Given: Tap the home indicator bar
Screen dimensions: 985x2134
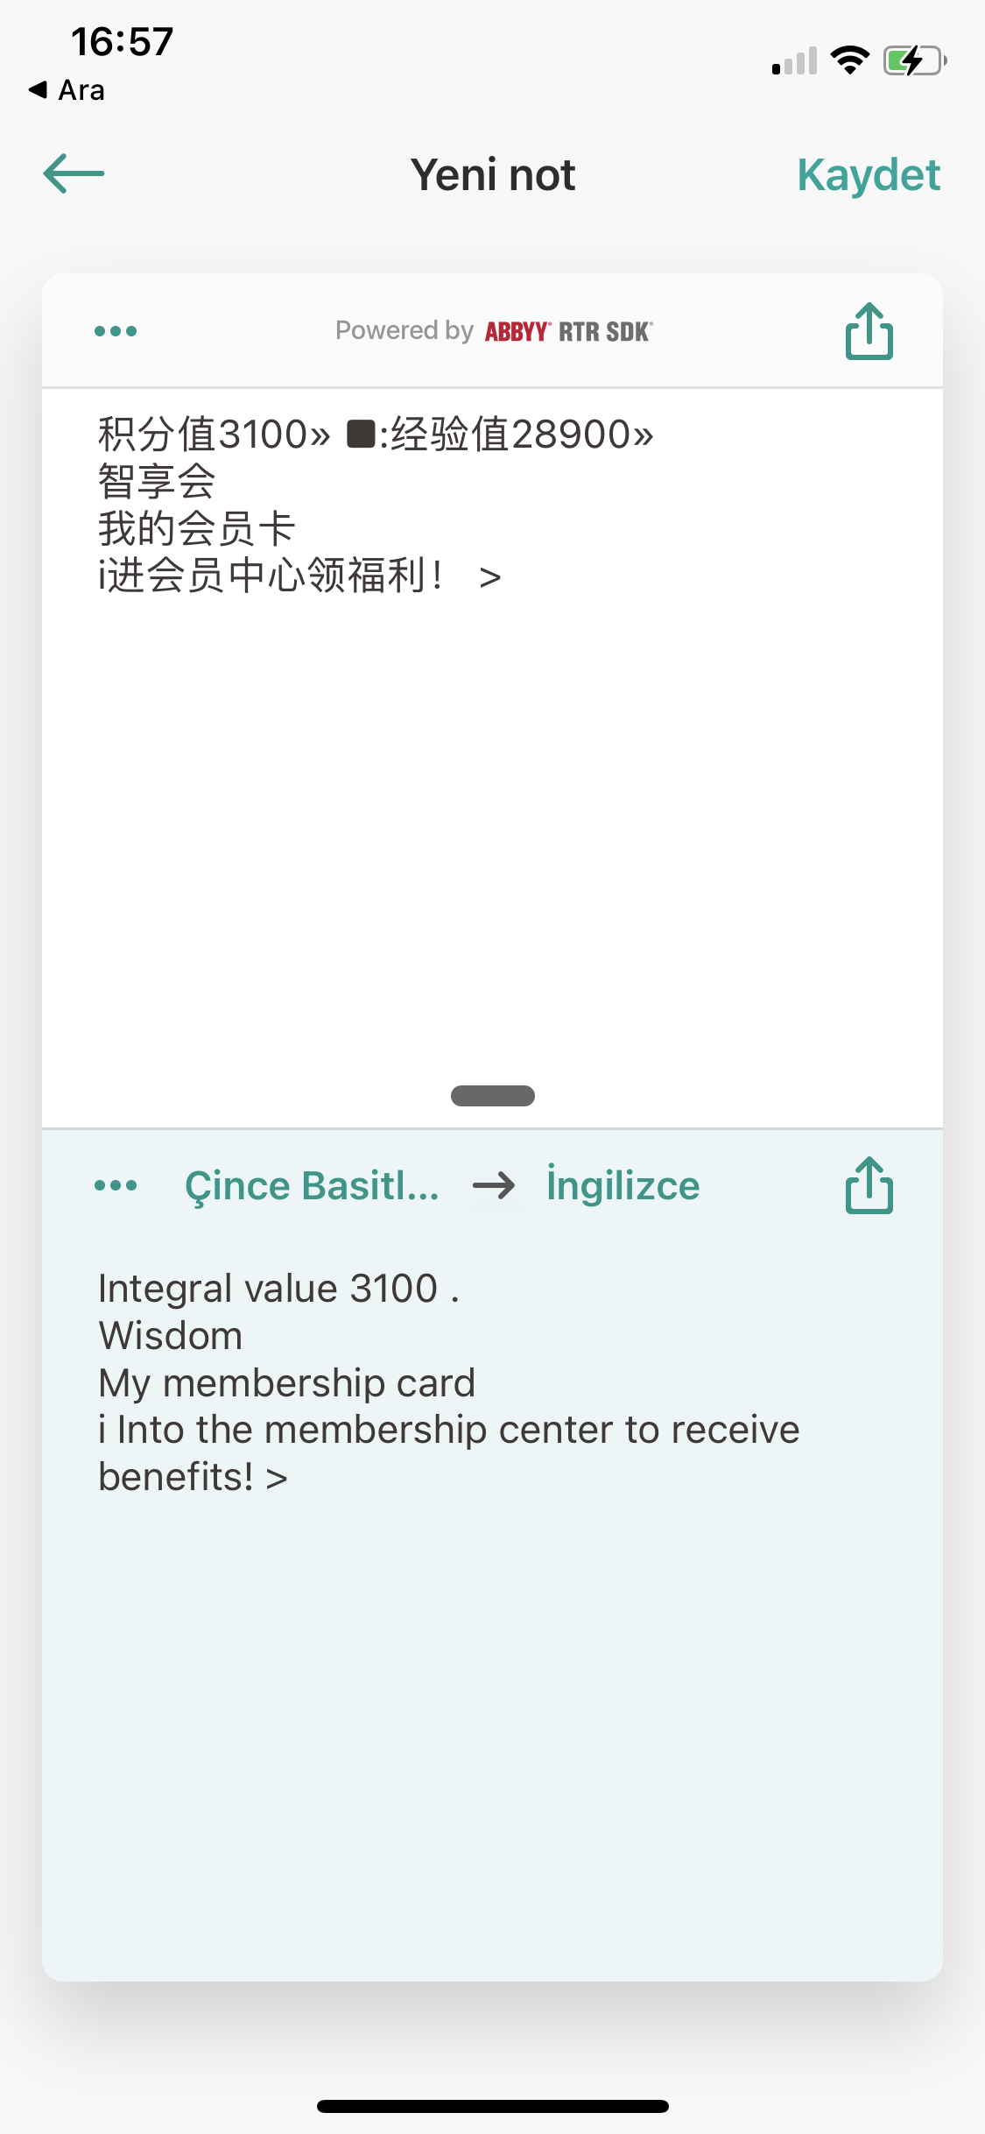Looking at the screenshot, I should pyautogui.click(x=493, y=2106).
